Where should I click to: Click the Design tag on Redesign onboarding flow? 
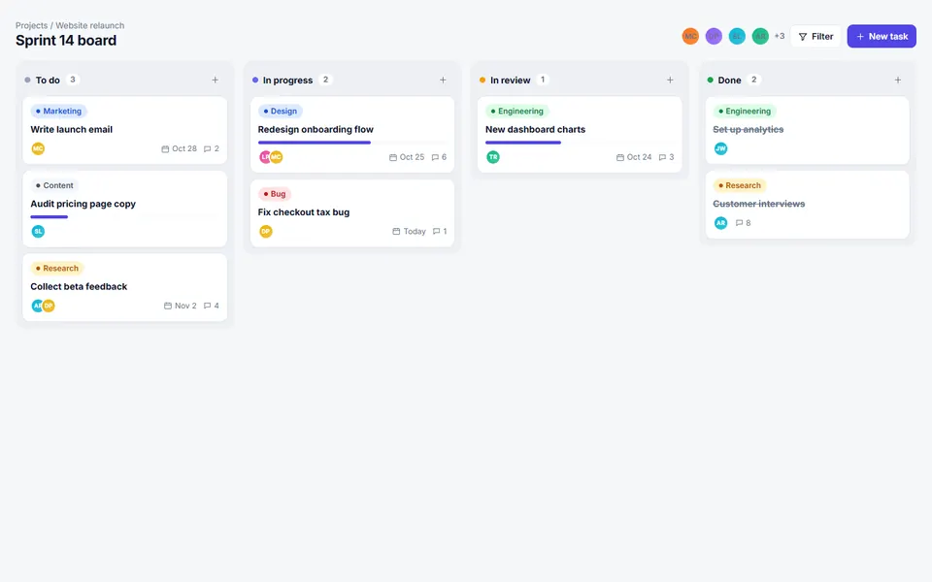click(x=280, y=111)
